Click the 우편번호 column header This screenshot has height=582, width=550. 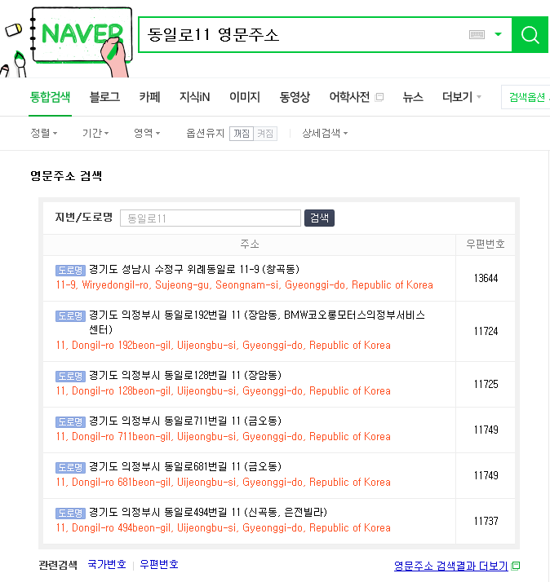pyautogui.click(x=486, y=245)
